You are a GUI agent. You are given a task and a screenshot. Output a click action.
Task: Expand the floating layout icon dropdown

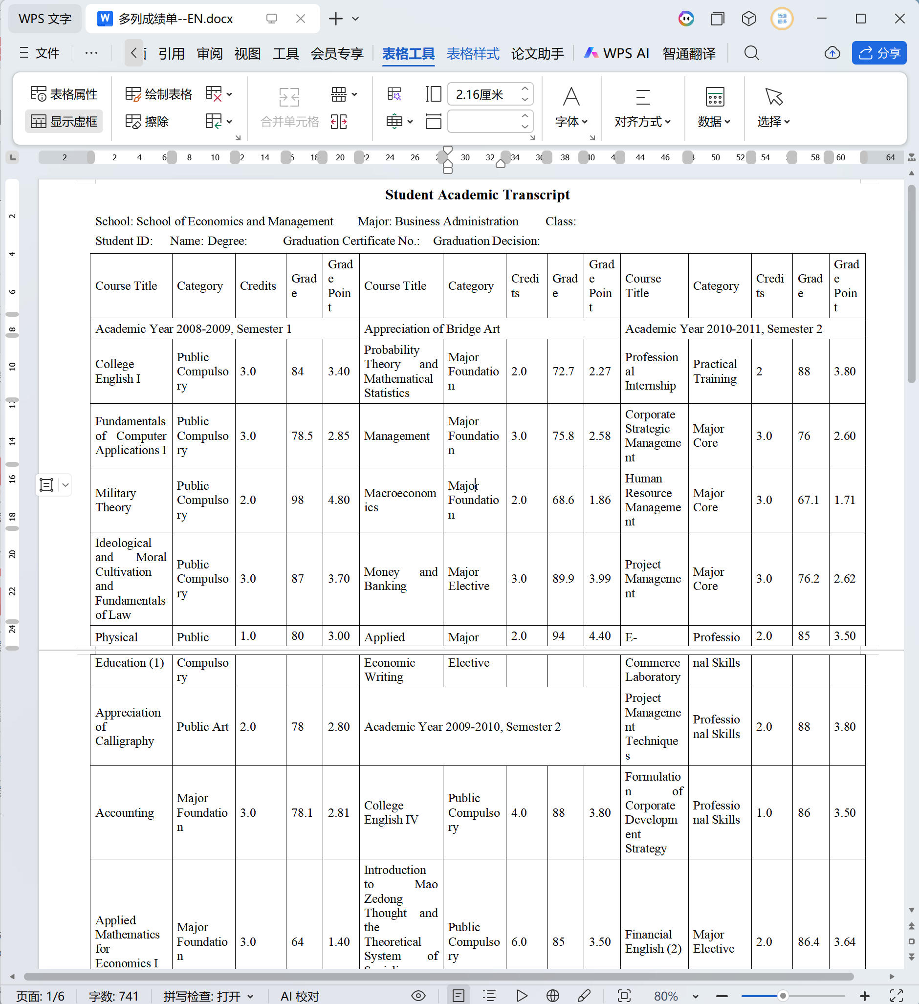pyautogui.click(x=65, y=484)
